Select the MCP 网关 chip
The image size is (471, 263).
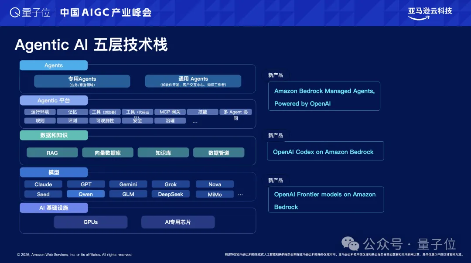(x=170, y=112)
